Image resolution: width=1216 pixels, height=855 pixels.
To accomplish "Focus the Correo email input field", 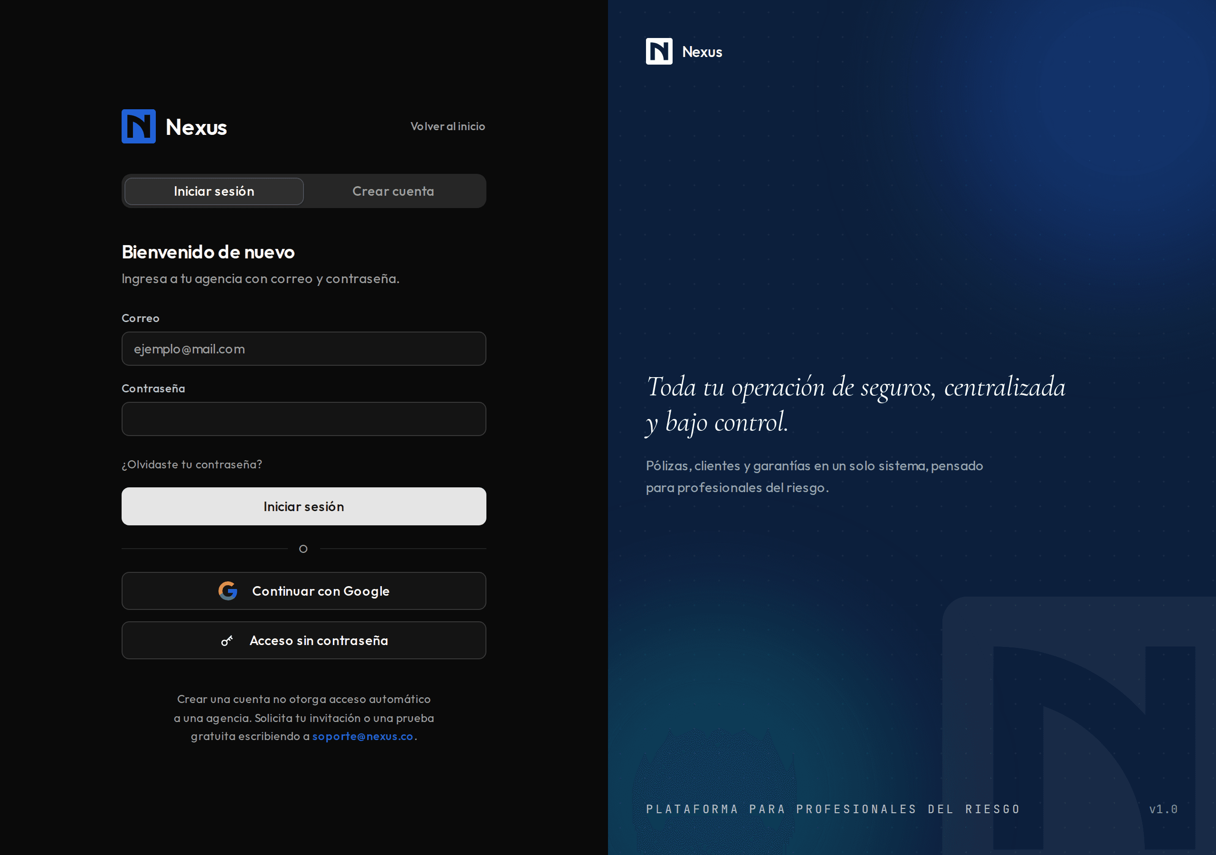I will pyautogui.click(x=304, y=349).
